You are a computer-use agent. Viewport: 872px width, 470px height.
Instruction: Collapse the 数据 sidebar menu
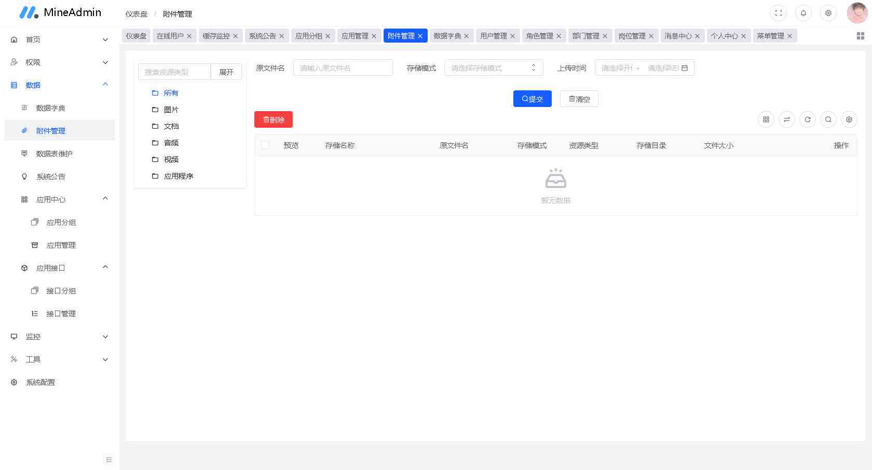pos(60,85)
